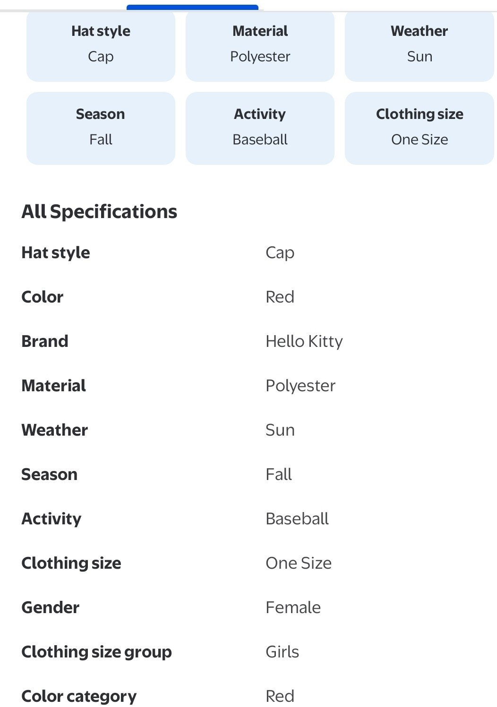Click the Color category label

tap(79, 696)
